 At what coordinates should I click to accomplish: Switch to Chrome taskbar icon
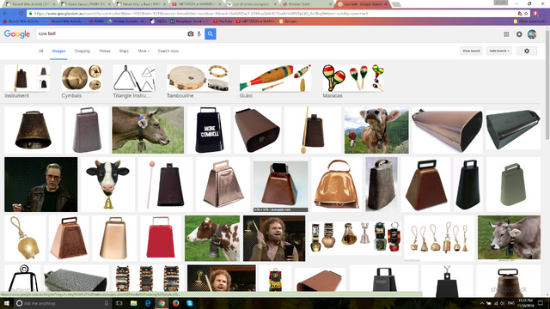tap(162, 303)
